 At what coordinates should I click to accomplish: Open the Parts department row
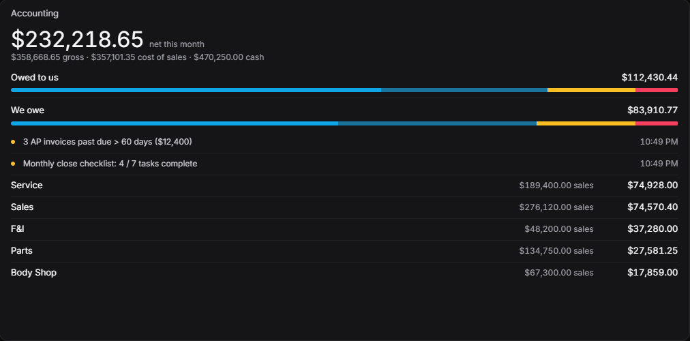pos(344,251)
